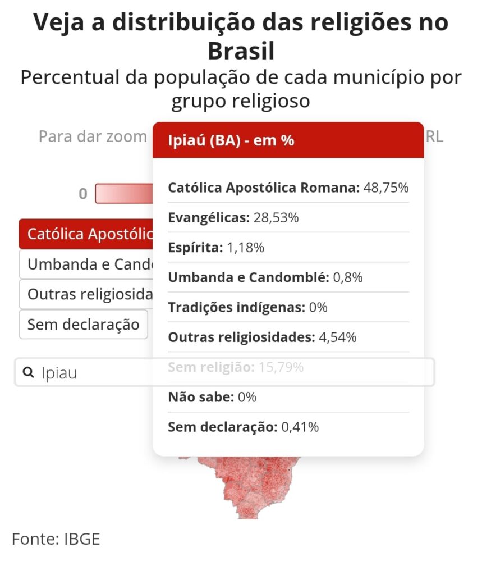Viewport: 482px width, 575px height.
Task: Click the Católica Apostólica Romana 48,75% row
Action: [288, 188]
